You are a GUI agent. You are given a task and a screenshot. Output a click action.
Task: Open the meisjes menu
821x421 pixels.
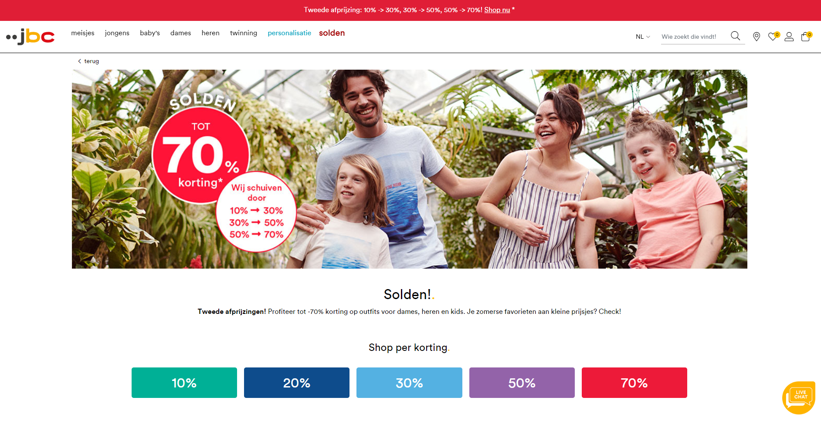[x=83, y=33]
